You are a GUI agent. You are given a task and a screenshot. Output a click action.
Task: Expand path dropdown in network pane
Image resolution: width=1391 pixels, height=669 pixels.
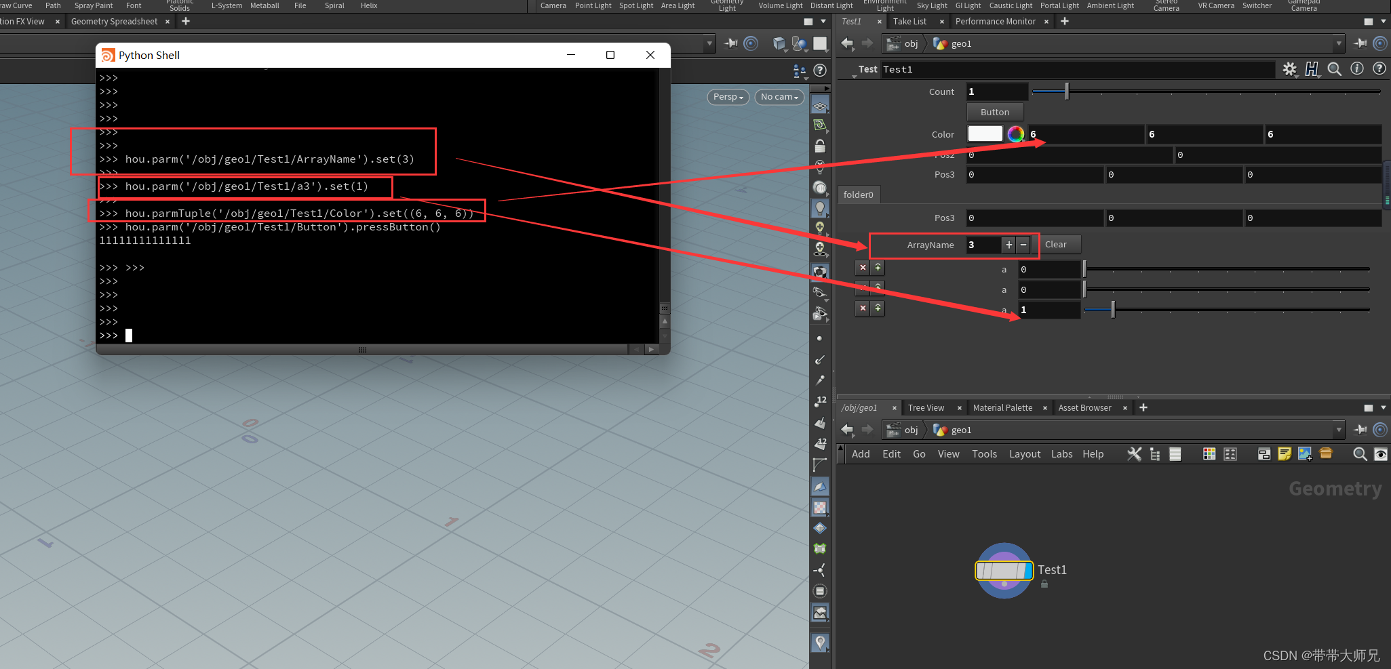click(1339, 430)
